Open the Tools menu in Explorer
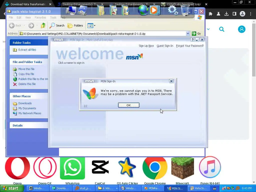The width and height of the screenshot is (256, 192). 53,17
